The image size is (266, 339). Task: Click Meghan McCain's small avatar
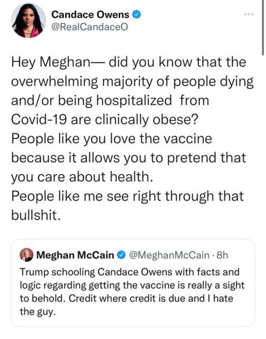[26, 255]
